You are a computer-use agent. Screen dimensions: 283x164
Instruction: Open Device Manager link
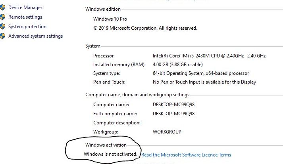pos(25,8)
